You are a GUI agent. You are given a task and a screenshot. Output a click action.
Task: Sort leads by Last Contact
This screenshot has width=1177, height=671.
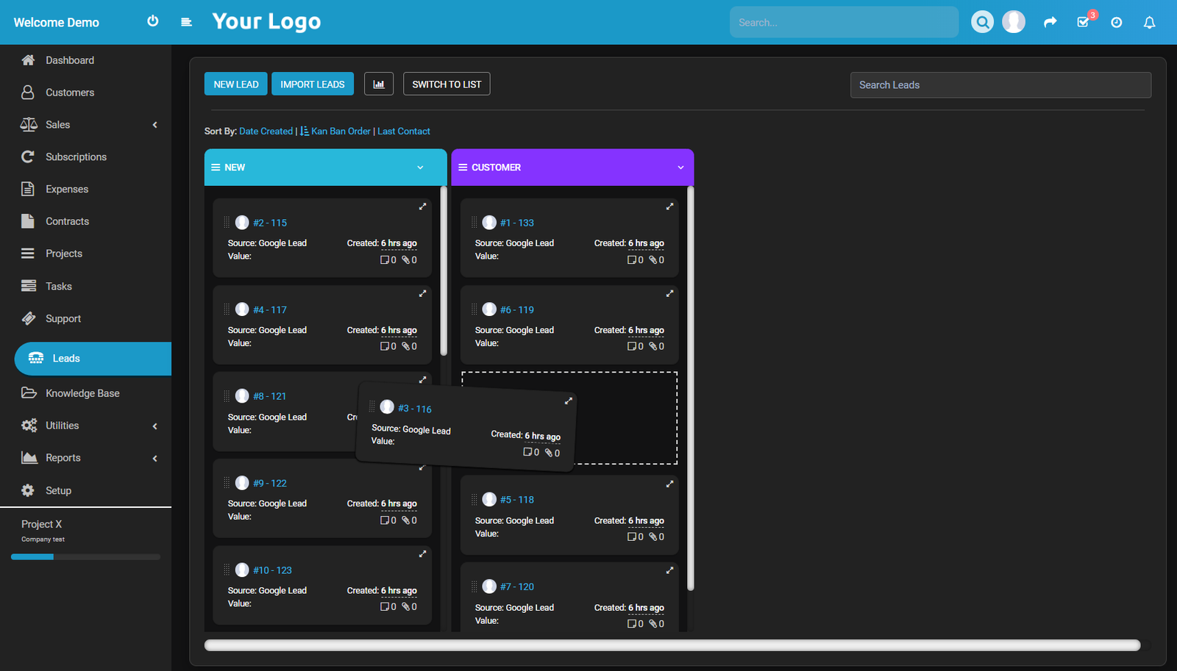click(403, 131)
